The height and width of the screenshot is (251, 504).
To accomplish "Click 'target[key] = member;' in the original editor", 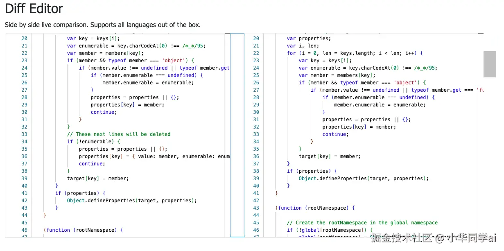I will click(x=98, y=179).
